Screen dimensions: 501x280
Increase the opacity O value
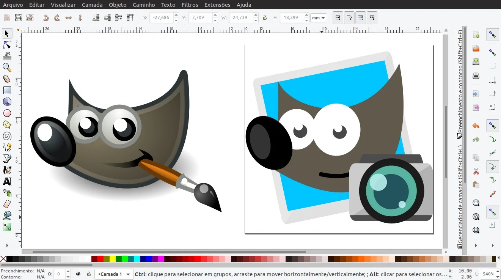68,272
